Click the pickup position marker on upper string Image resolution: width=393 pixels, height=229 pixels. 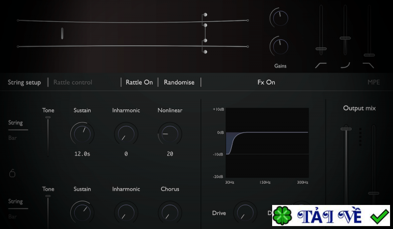click(x=62, y=33)
